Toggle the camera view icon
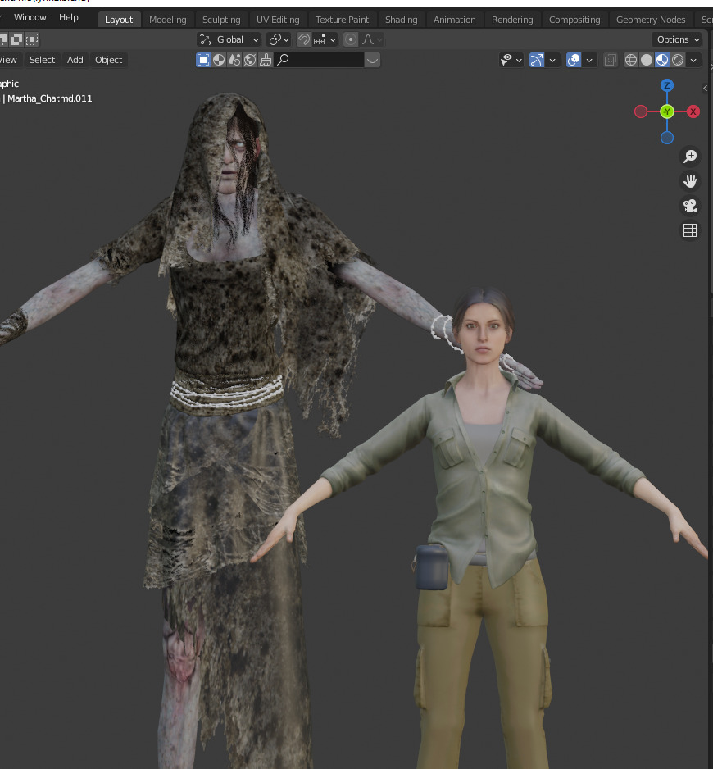Image resolution: width=713 pixels, height=769 pixels. coord(690,206)
